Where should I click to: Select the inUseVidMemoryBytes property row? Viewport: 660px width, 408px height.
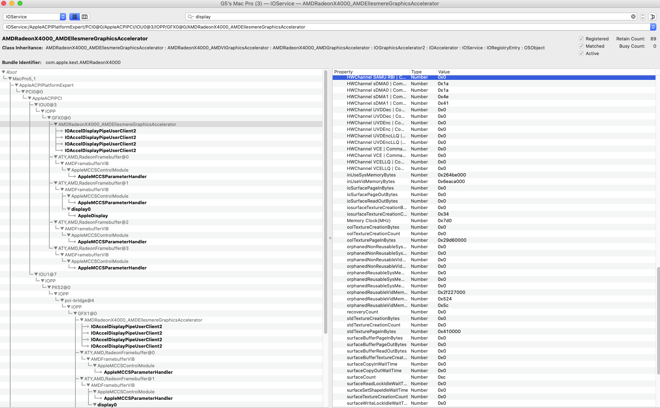click(494, 181)
